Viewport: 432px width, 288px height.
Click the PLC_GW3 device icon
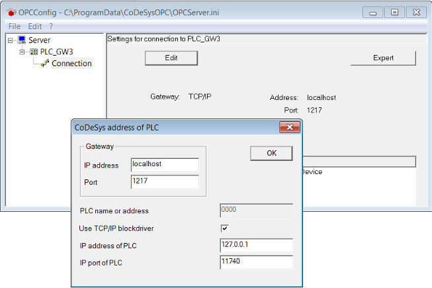[34, 52]
